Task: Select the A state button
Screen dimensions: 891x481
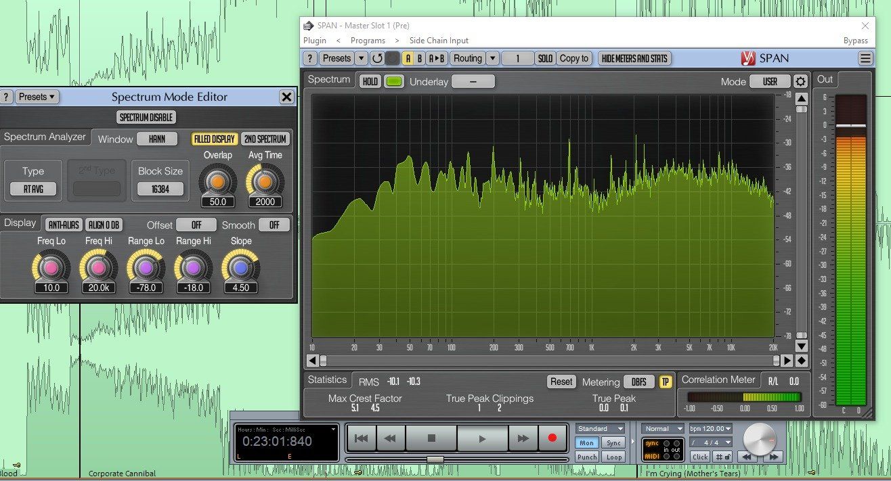Action: [408, 58]
